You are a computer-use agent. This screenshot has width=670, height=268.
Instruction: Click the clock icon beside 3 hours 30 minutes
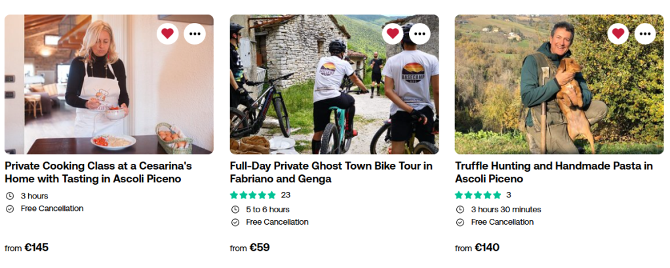[460, 210]
